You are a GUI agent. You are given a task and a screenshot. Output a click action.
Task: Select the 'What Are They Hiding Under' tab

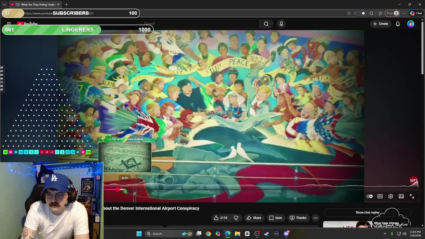click(x=35, y=5)
